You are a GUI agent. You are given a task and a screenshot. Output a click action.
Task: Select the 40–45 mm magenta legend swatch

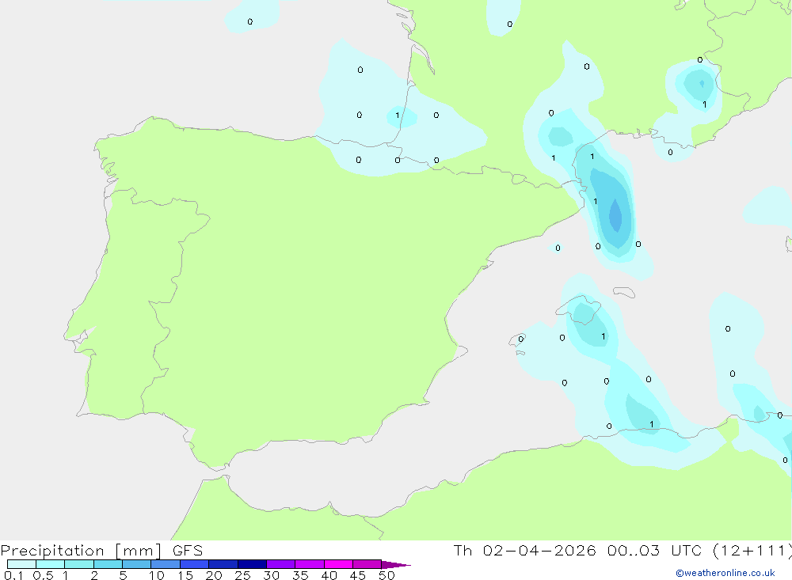pyautogui.click(x=338, y=564)
